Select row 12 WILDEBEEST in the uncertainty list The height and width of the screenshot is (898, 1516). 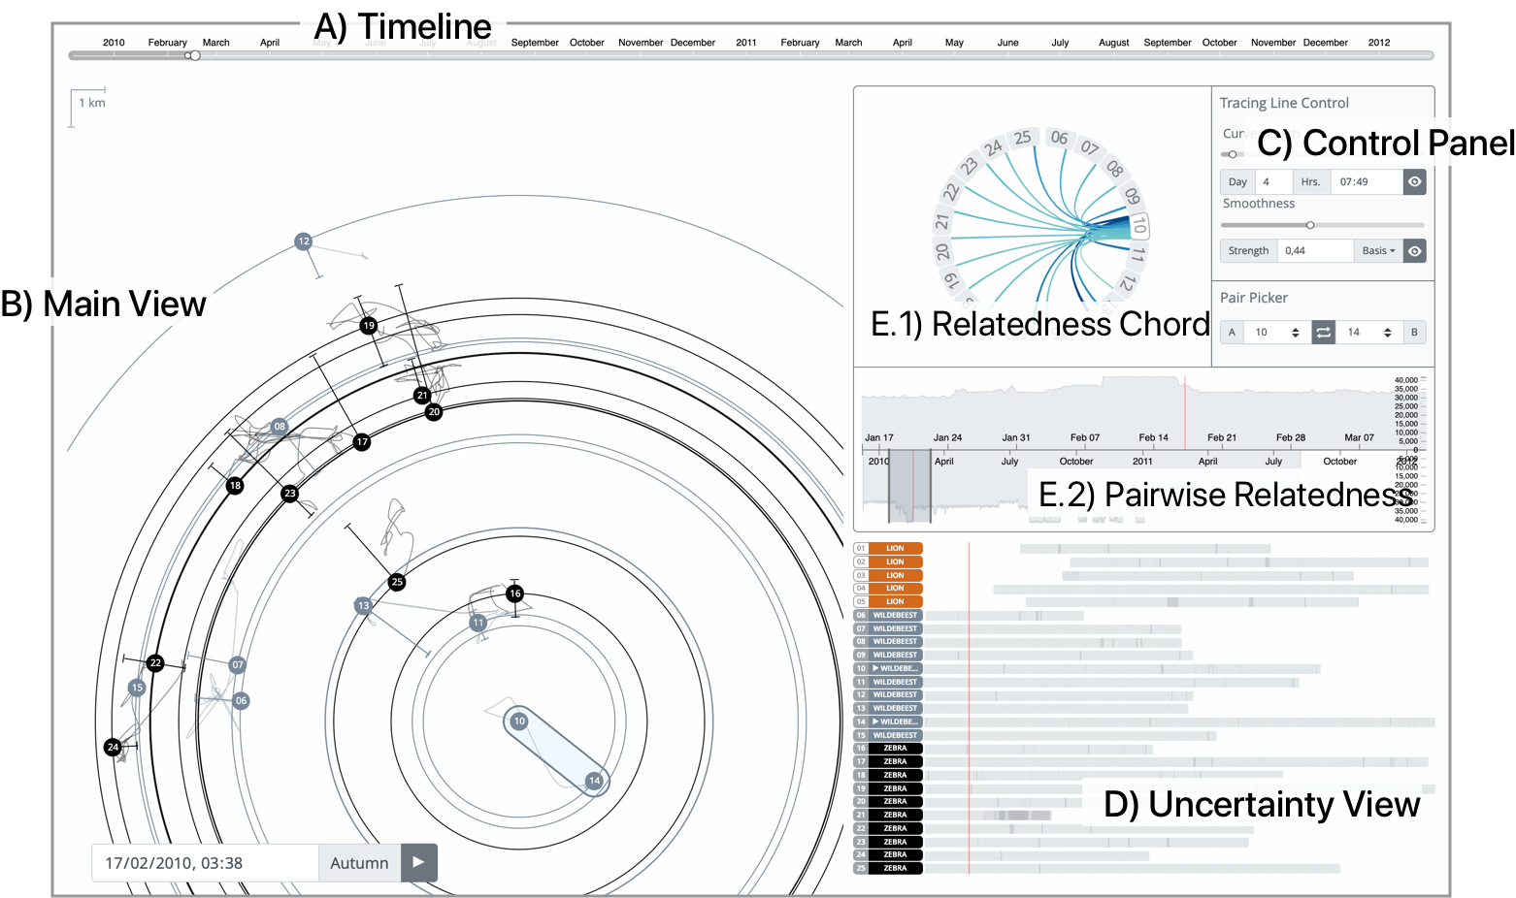coord(888,694)
